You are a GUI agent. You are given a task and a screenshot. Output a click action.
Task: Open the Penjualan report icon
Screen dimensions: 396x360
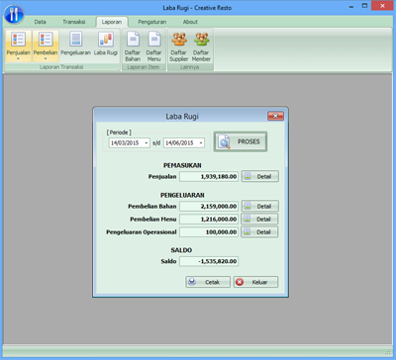(18, 39)
